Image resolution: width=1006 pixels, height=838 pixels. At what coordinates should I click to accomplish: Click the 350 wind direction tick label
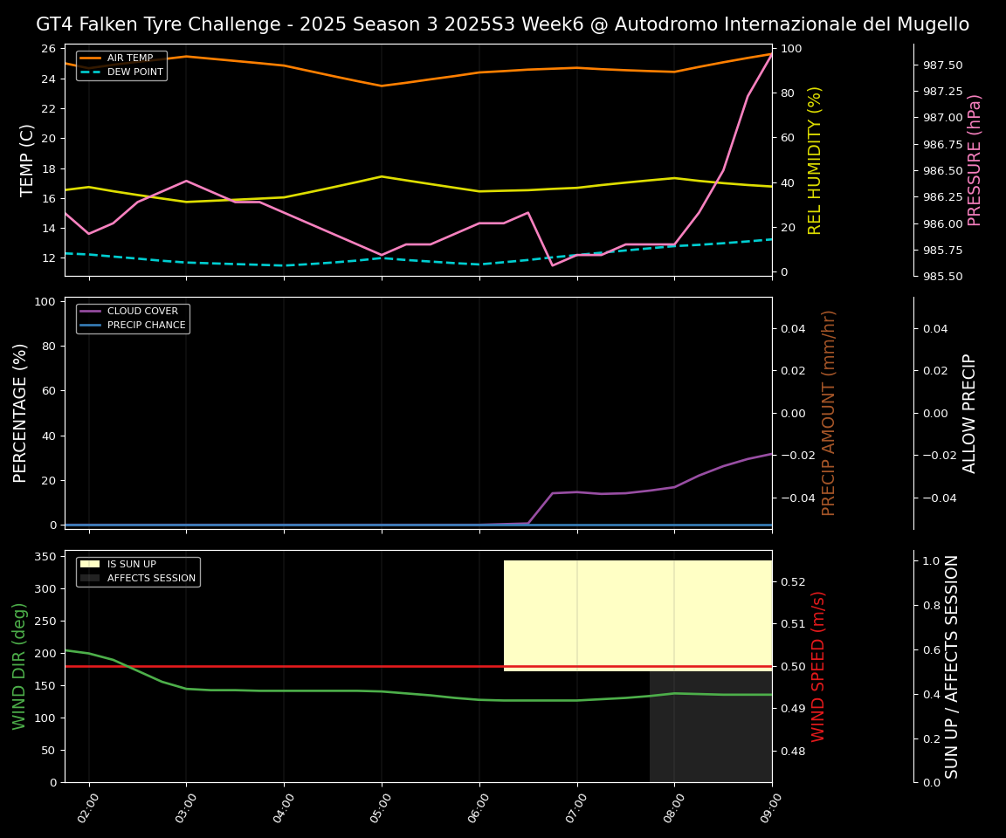[x=47, y=557]
